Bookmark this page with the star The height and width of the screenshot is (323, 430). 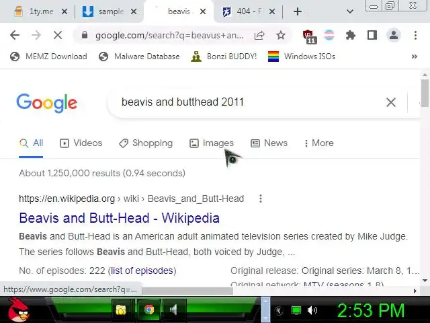(x=281, y=35)
